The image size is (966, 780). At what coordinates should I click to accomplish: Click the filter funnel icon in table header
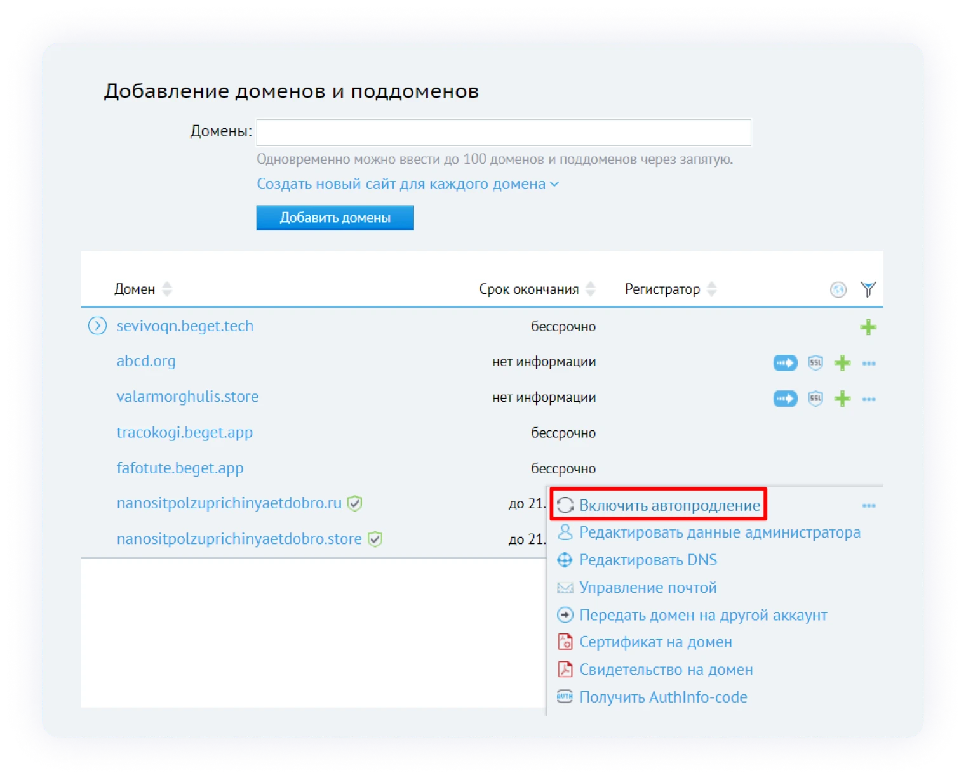tap(868, 289)
